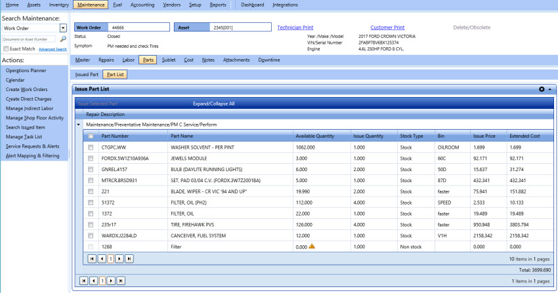Open the Fuel menu
This screenshot has width=558, height=293.
[118, 5]
